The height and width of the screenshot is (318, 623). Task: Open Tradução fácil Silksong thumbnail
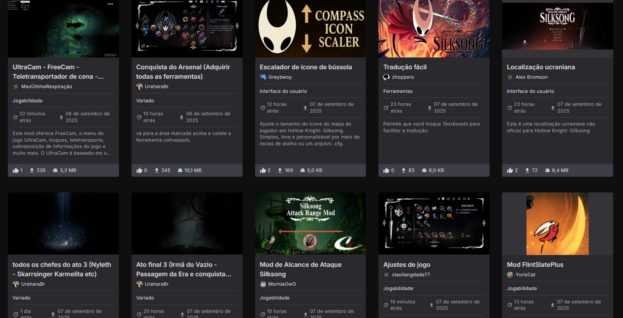coord(434,29)
